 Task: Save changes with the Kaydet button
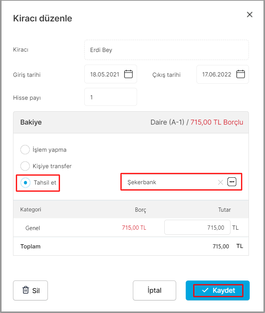point(218,290)
